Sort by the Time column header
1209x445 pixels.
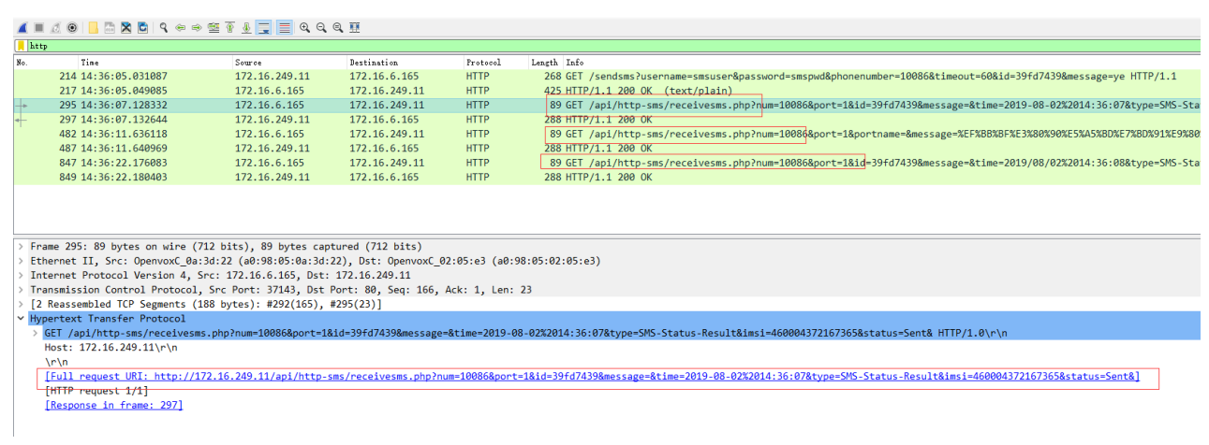155,63
